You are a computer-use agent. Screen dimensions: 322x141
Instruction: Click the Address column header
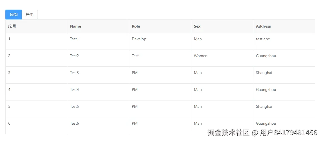(x=263, y=26)
